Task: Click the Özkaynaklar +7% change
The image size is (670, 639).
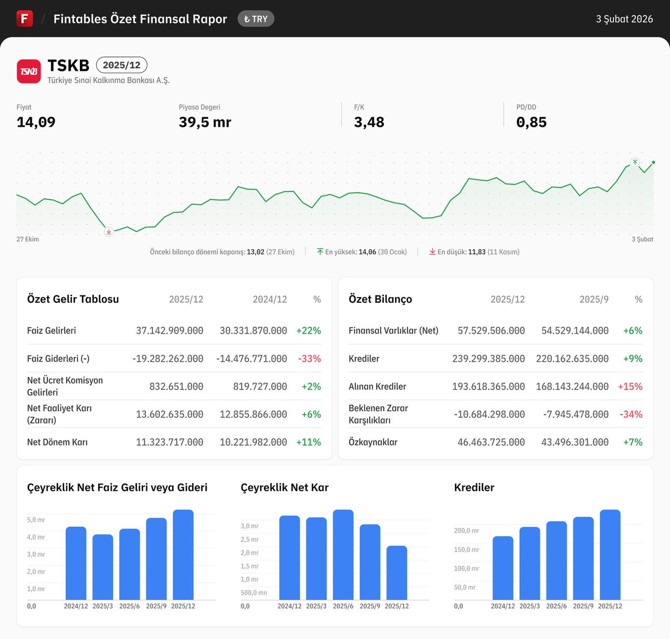Action: click(633, 442)
